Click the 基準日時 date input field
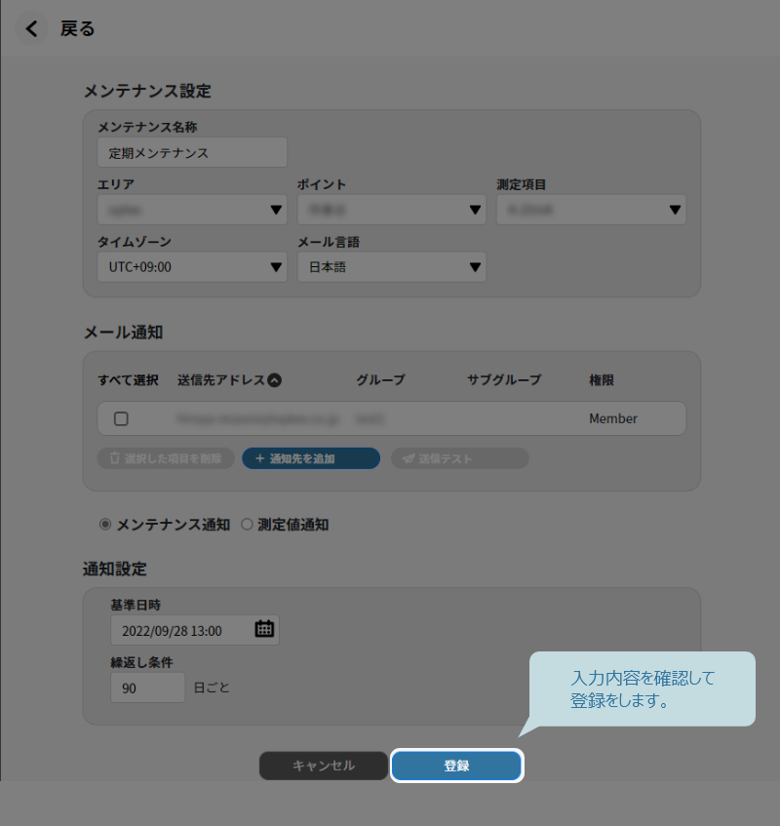The image size is (780, 826). coord(195,630)
